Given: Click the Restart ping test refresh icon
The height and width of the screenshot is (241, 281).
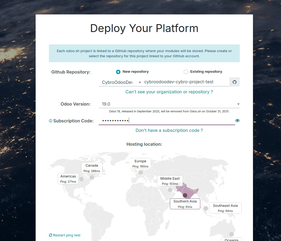Looking at the screenshot, I should click(x=51, y=235).
